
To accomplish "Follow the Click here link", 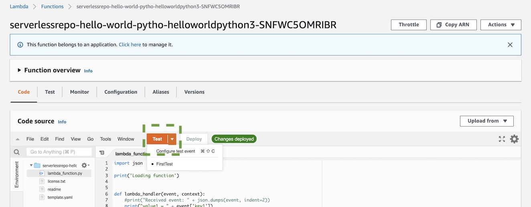I will [x=130, y=45].
